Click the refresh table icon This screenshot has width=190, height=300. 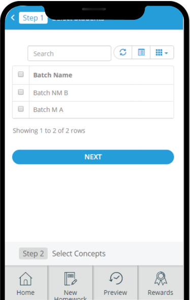(x=123, y=52)
